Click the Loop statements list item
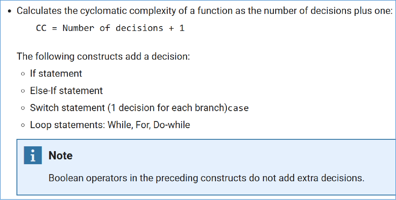The width and height of the screenshot is (396, 200). 110,125
